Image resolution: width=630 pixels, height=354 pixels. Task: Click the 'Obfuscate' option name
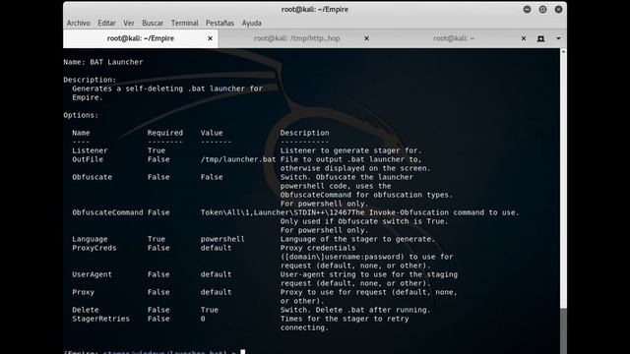[x=92, y=177]
